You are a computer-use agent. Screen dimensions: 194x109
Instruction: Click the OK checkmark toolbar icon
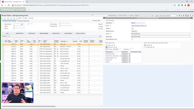coord(2,18)
